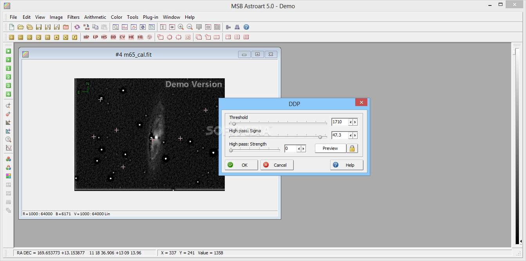Click the CV convolution filter icon

click(x=122, y=37)
